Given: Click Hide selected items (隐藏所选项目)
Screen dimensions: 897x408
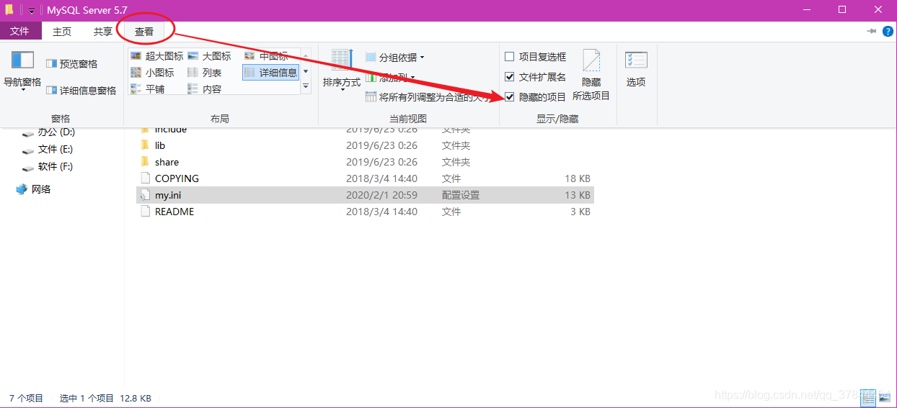Looking at the screenshot, I should click(591, 76).
